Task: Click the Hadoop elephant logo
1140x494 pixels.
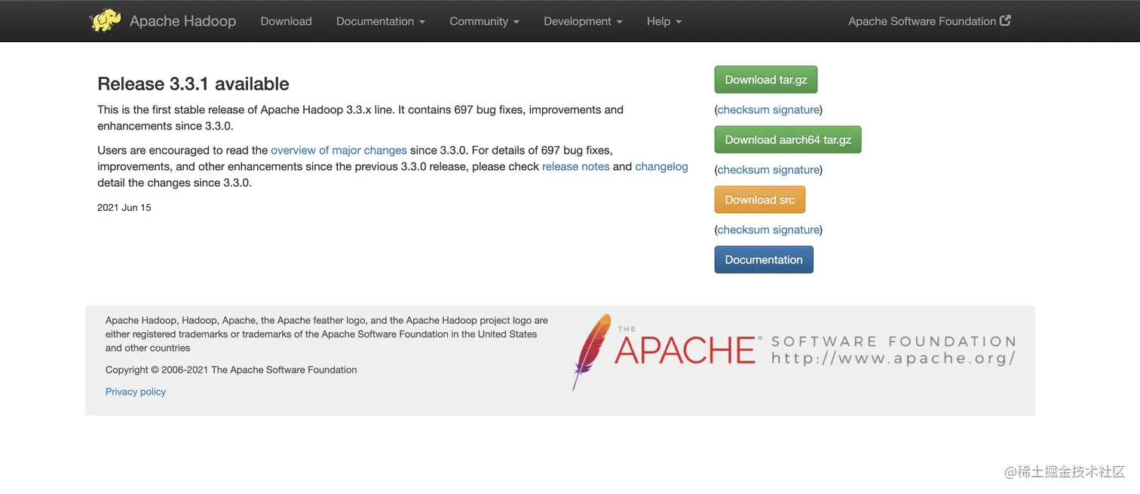Action: (x=106, y=20)
